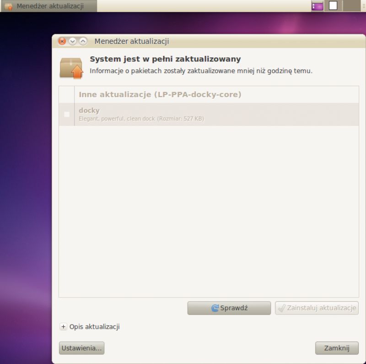Click the update manager package icon

click(71, 68)
